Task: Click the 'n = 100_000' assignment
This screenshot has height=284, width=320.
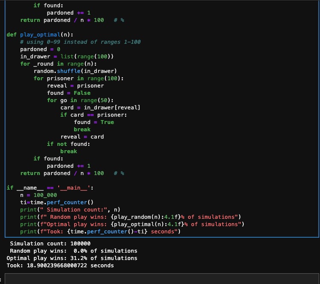Action: (39, 195)
